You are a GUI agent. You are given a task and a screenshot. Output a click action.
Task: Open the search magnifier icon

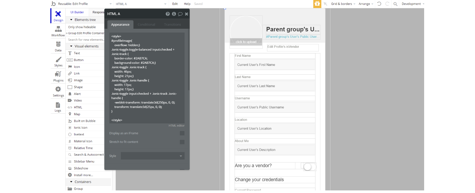395,4
